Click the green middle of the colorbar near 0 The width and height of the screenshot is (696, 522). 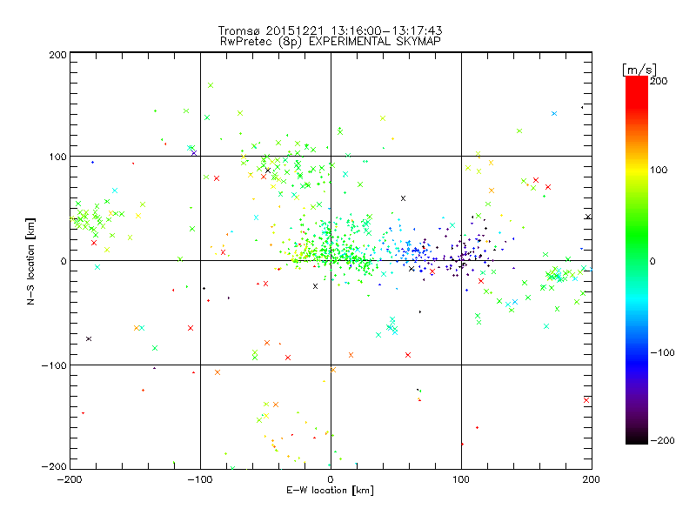(x=637, y=261)
